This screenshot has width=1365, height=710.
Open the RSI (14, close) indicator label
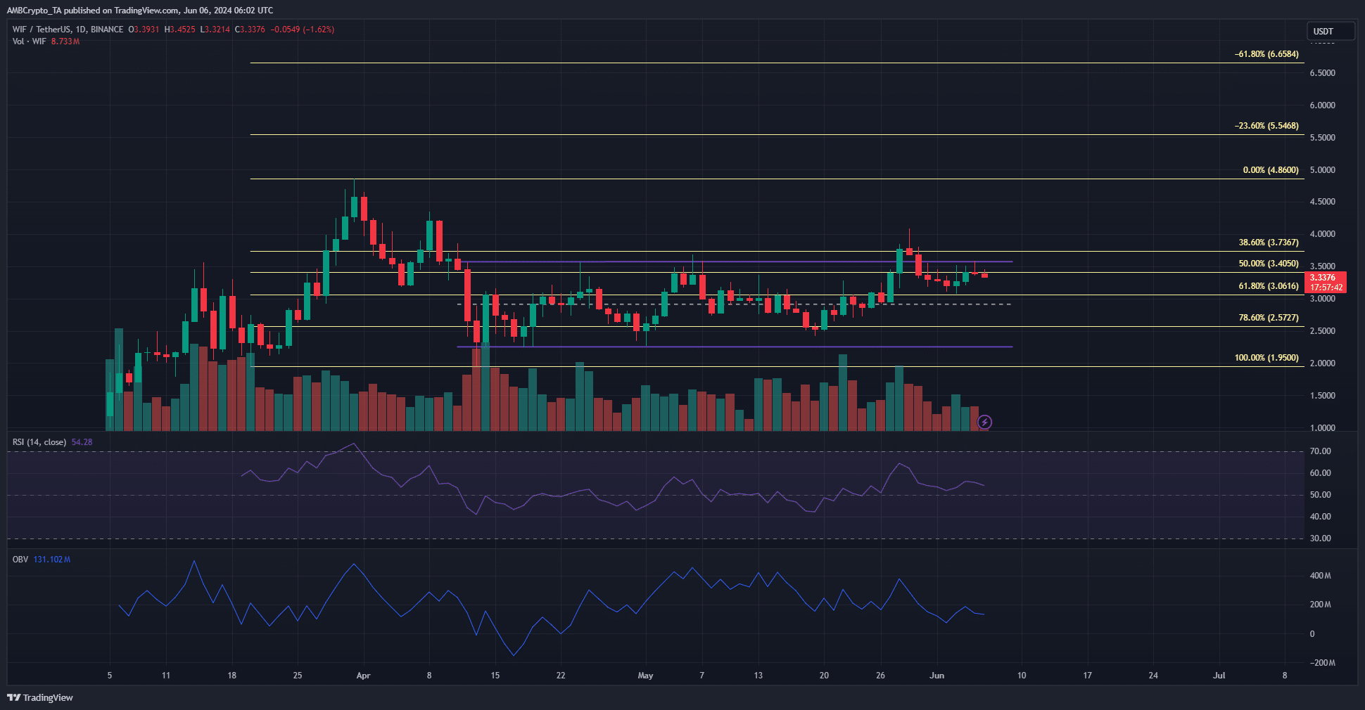(39, 442)
